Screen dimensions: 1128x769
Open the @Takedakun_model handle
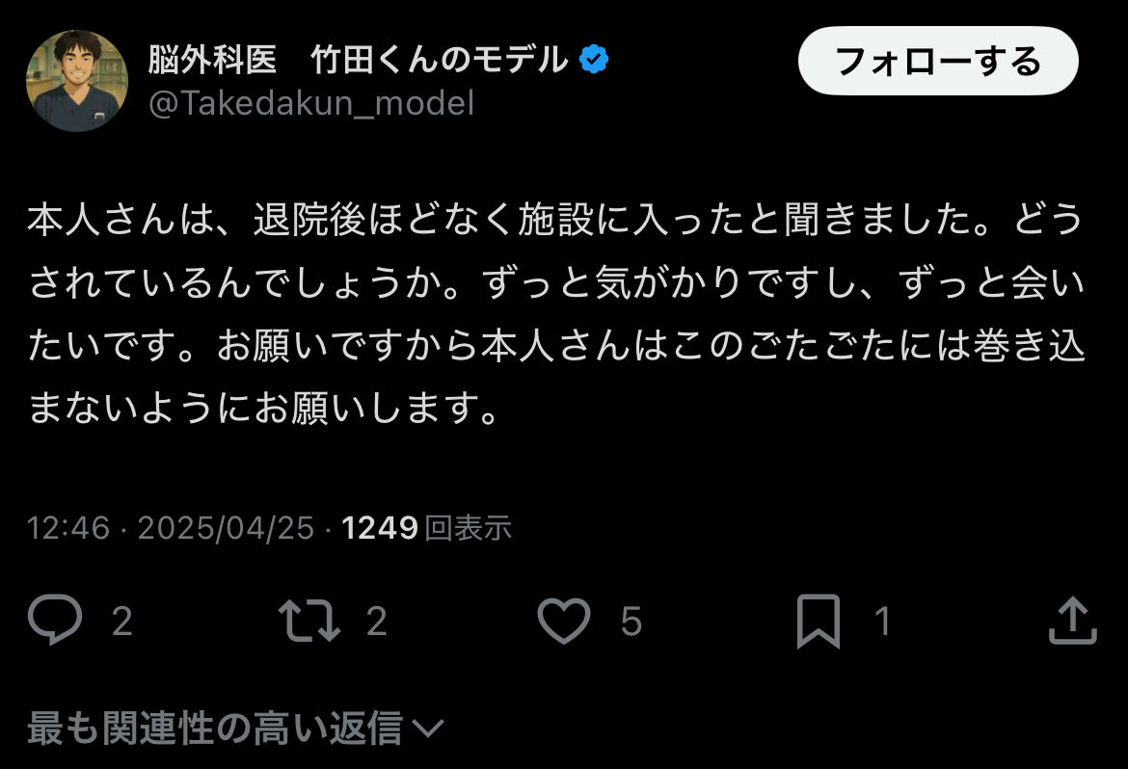311,103
